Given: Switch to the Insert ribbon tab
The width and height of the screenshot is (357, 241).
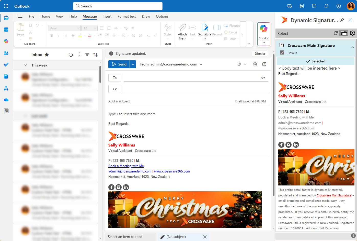Looking at the screenshot, I should pyautogui.click(x=107, y=16).
